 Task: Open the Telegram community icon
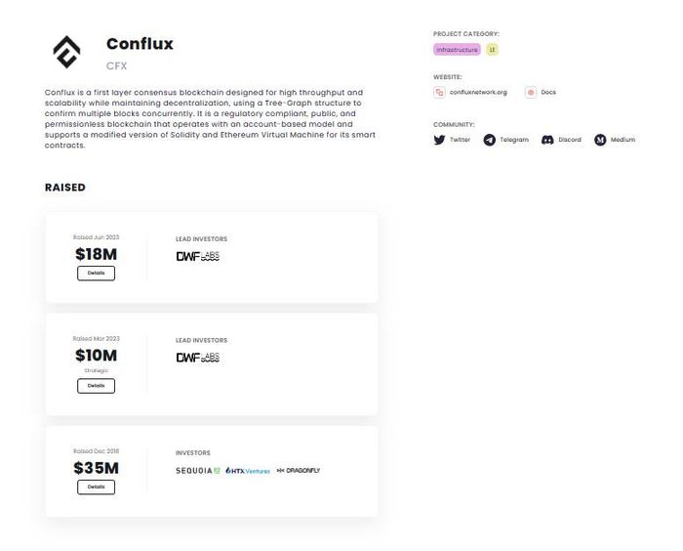click(x=489, y=140)
